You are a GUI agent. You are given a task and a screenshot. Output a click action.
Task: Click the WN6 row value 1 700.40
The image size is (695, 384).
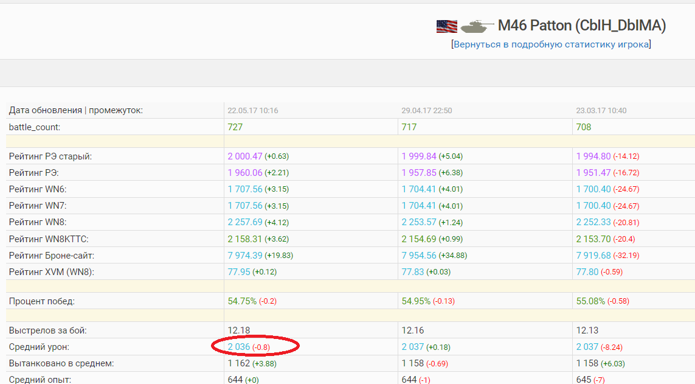(593, 189)
